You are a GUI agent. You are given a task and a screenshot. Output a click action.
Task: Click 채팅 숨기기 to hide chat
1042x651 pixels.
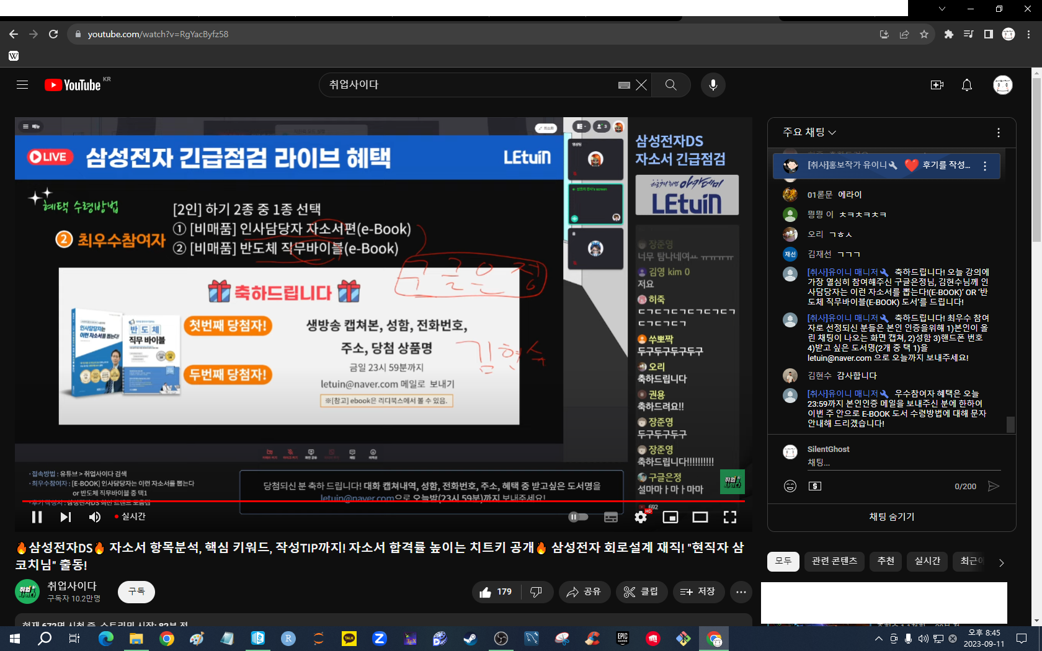(892, 517)
